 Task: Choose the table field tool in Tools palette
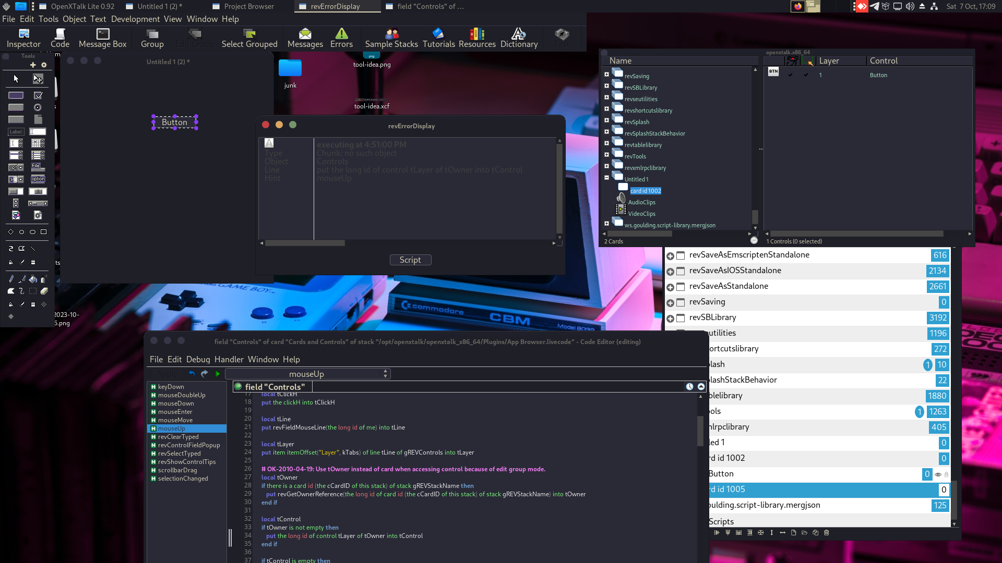coord(38,143)
